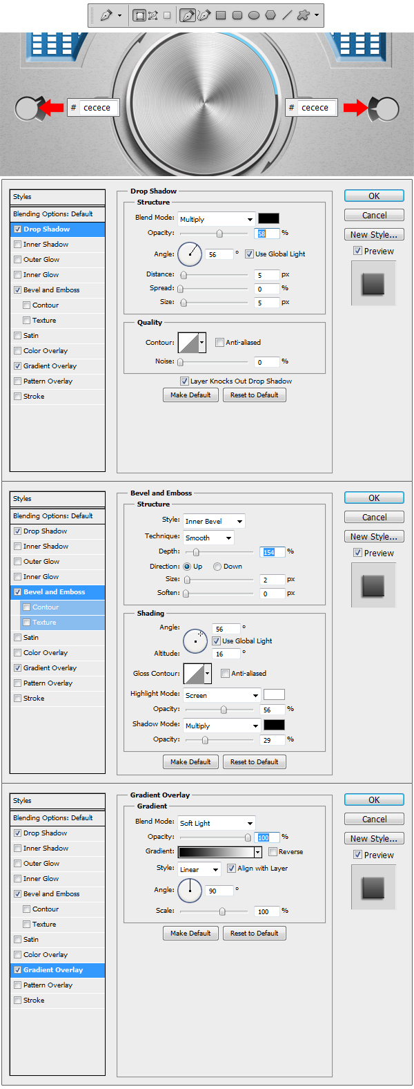Screen dimensions: 414x1089
Task: Click the black Drop Shadow color swatch
Action: tap(268, 218)
